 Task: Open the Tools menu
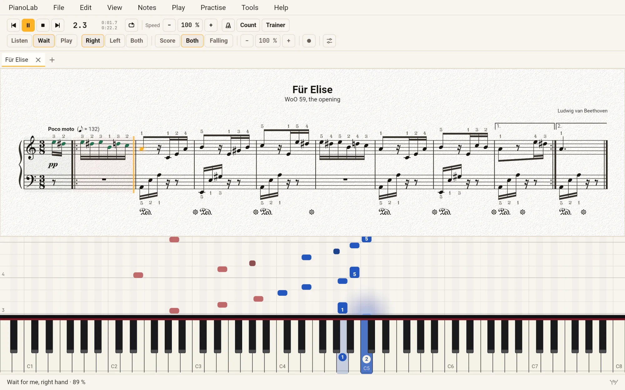tap(250, 7)
